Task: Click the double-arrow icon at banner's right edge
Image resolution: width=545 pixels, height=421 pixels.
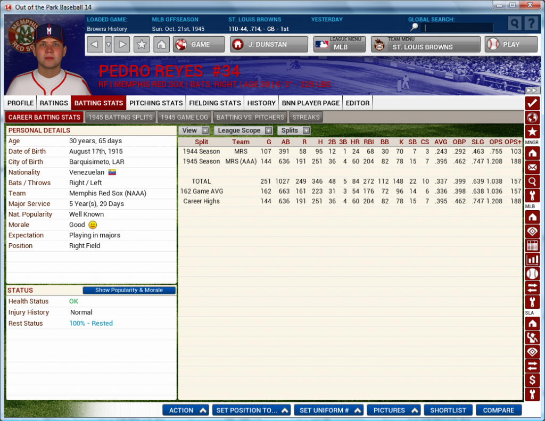Action: pyautogui.click(x=532, y=90)
